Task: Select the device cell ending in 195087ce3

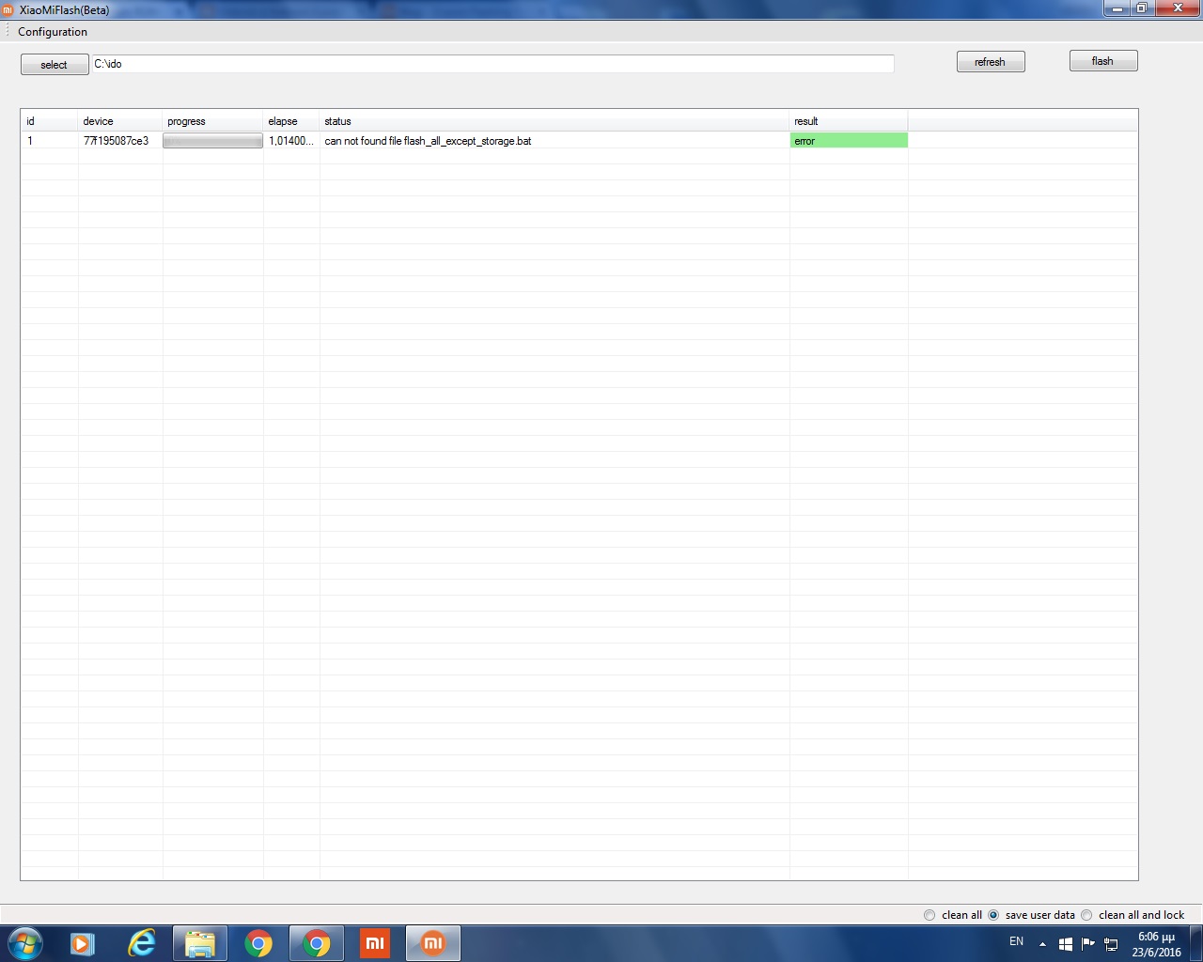Action: pos(120,141)
